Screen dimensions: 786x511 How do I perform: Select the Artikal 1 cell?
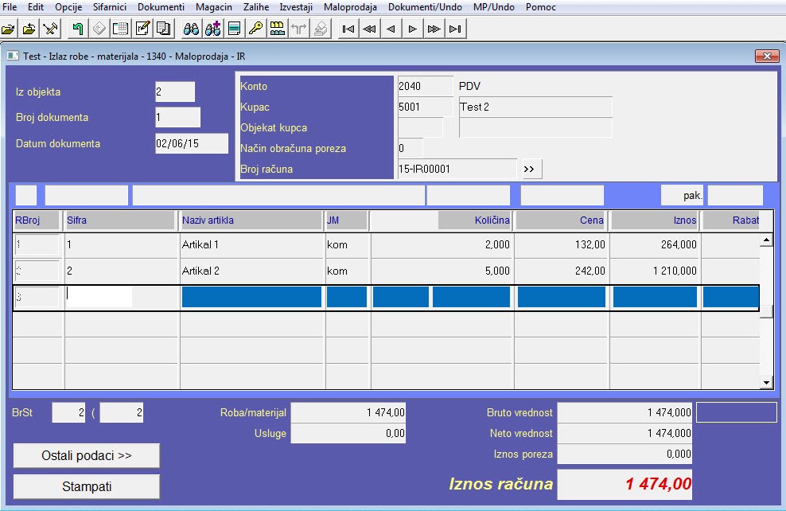coord(252,244)
